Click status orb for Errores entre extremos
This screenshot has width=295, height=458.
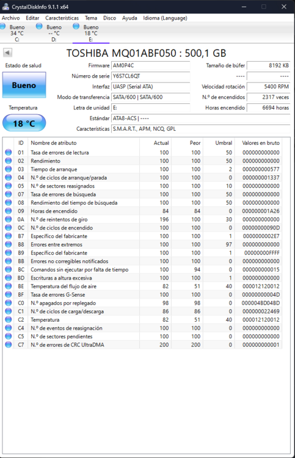(x=9, y=244)
